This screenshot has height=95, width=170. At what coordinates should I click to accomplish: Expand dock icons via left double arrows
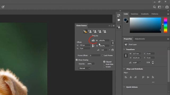[x=120, y=11]
